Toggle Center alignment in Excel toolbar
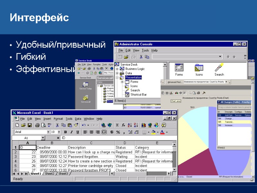257x193 pixels. 92,132
